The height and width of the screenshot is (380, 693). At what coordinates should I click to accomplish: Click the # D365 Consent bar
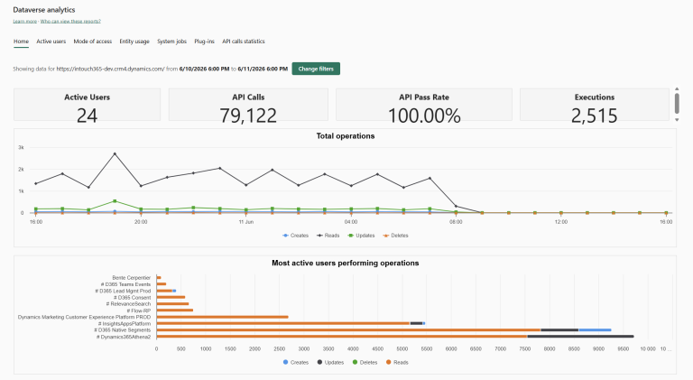(x=171, y=297)
